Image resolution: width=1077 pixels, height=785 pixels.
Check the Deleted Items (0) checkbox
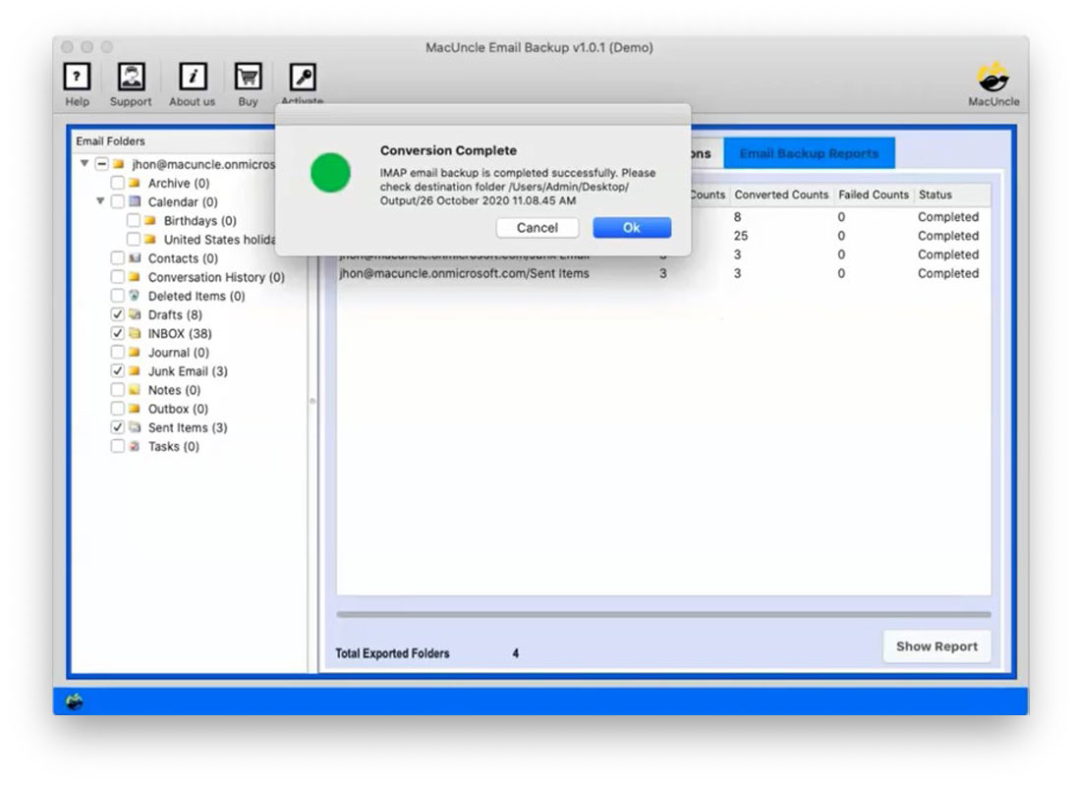(118, 296)
